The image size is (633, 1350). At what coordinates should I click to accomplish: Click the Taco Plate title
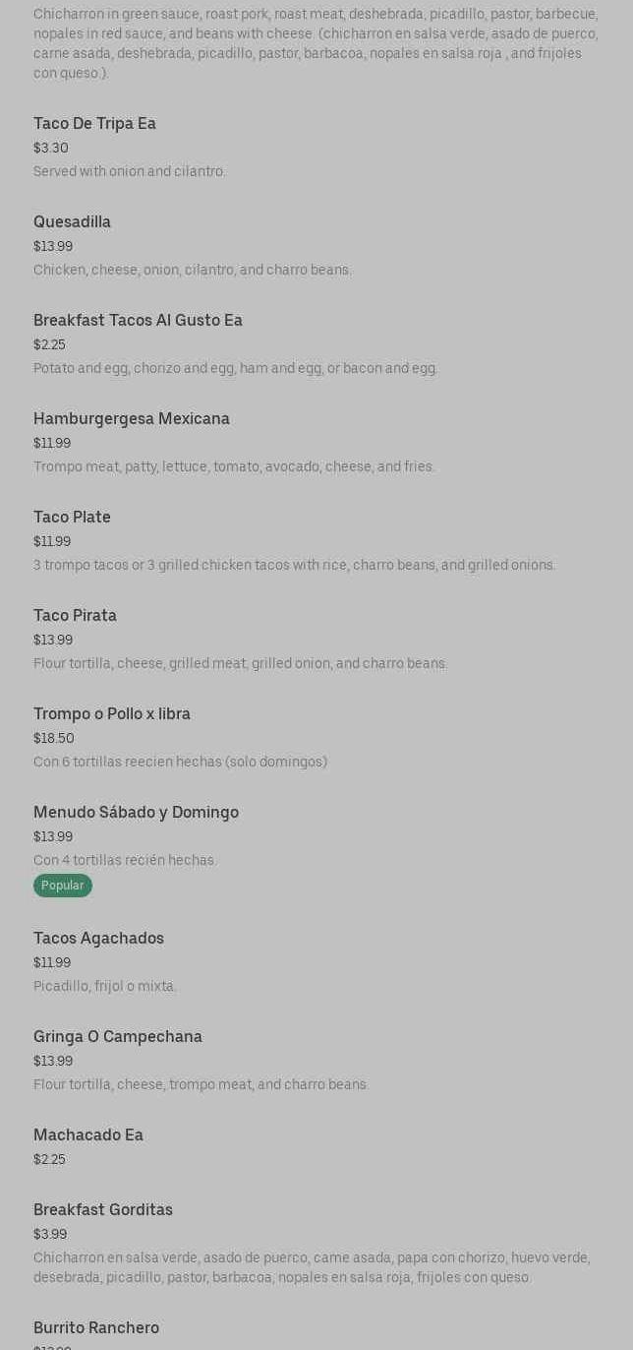[72, 517]
